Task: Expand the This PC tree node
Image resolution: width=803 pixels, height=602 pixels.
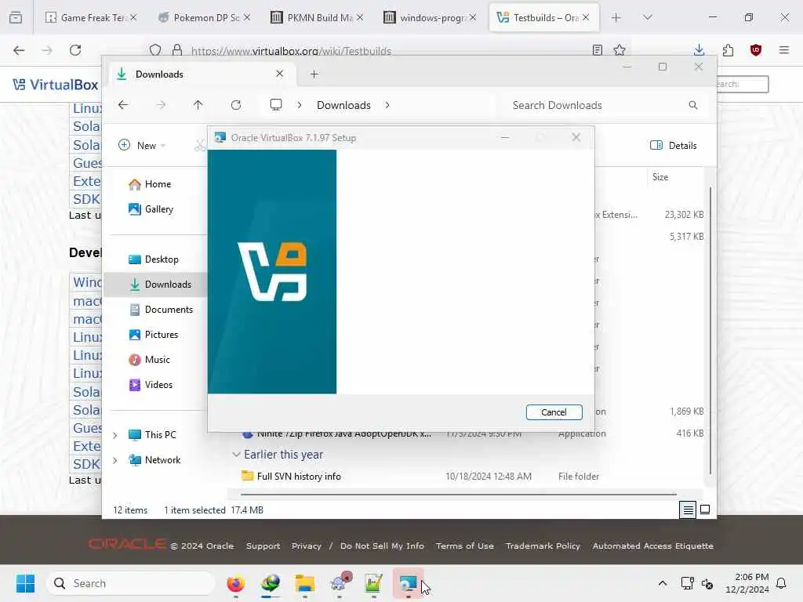Action: [115, 435]
